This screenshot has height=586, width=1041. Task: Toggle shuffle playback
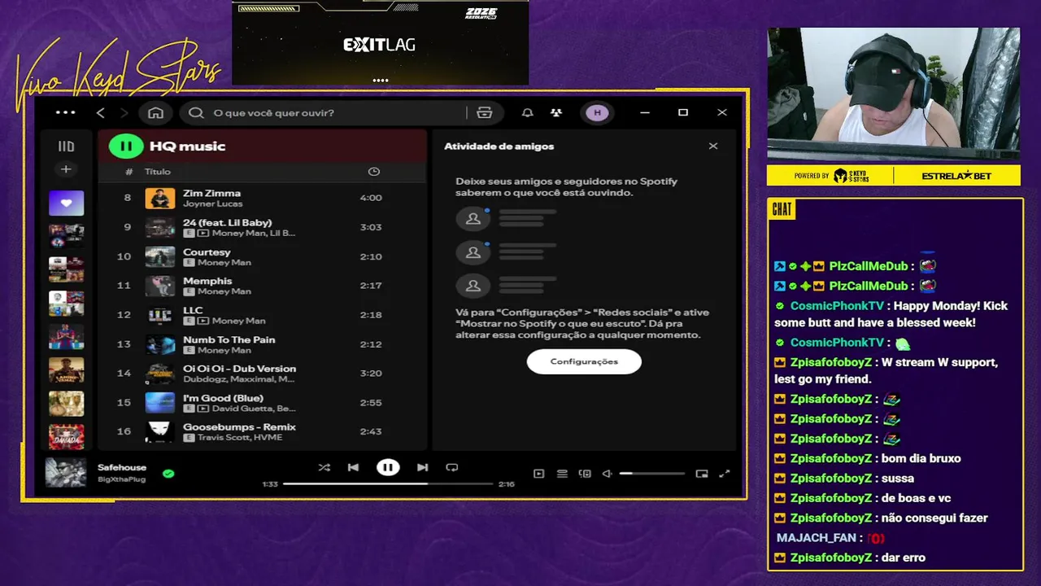(324, 467)
